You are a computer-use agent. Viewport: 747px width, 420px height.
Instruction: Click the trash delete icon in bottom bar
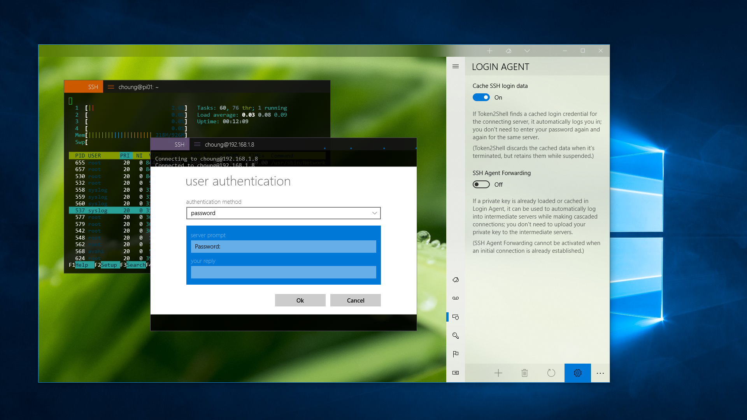coord(524,373)
